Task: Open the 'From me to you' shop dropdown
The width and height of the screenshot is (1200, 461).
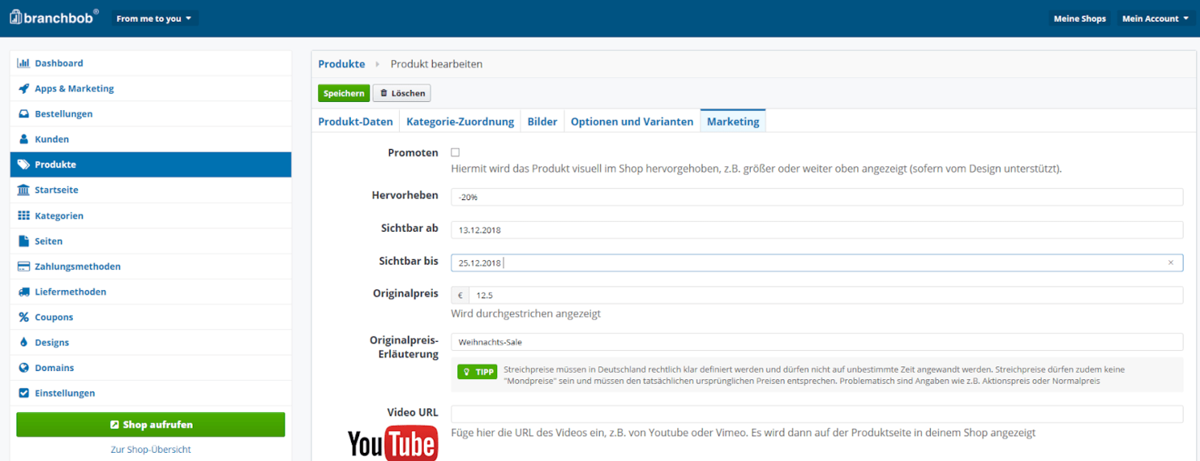Action: point(154,19)
